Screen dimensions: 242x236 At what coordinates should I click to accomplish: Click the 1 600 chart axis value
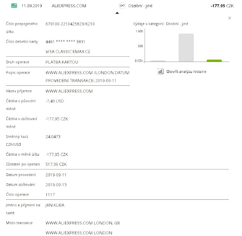tap(140, 31)
